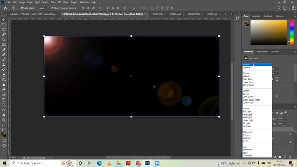This screenshot has height=167, width=297.
Task: Open the Filter menu
Action: 53,2
